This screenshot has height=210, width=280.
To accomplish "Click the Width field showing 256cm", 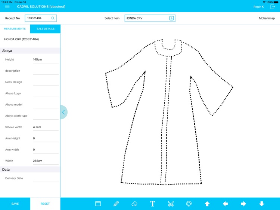I will [46, 161].
